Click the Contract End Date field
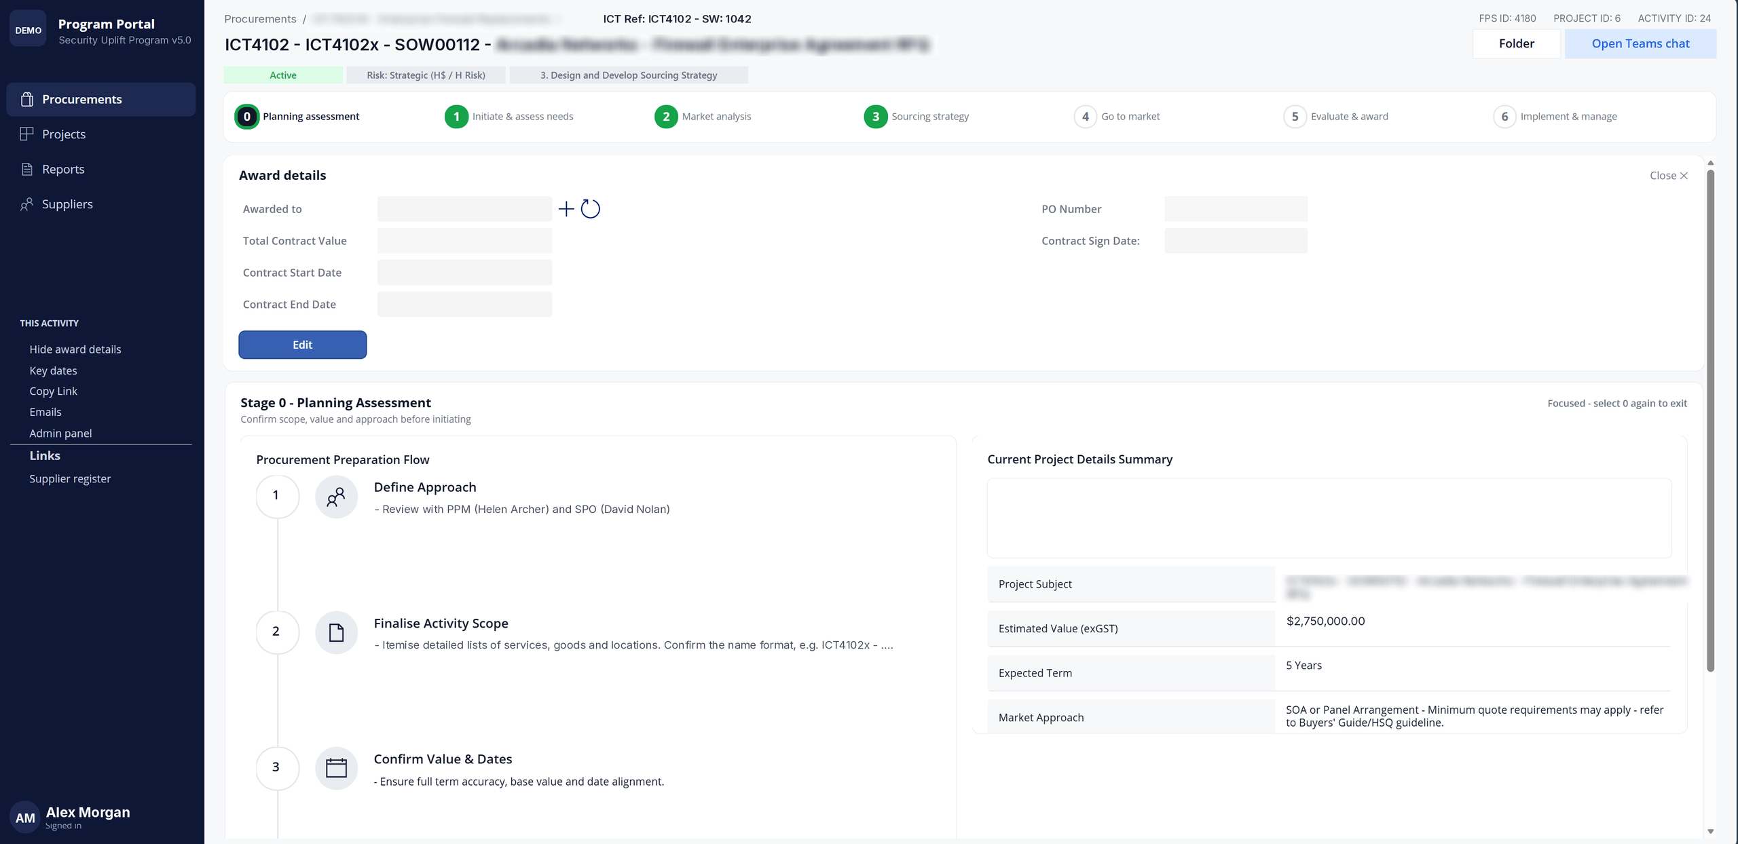This screenshot has height=844, width=1738. pyautogui.click(x=464, y=305)
